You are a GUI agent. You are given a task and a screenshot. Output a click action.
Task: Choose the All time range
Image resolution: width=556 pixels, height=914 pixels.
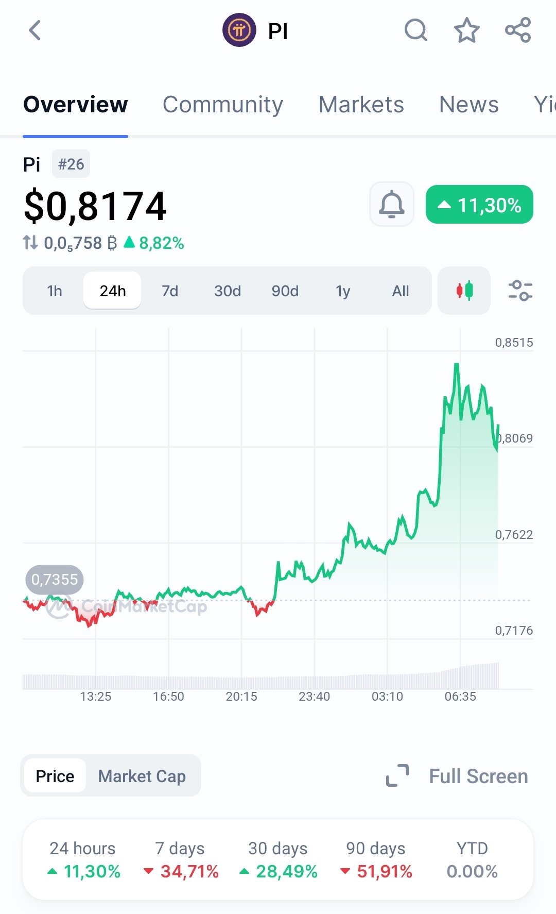401,291
